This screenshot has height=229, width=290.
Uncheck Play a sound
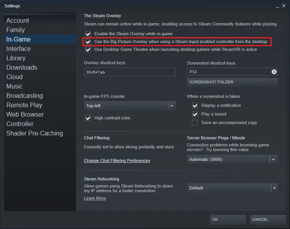(x=195, y=114)
